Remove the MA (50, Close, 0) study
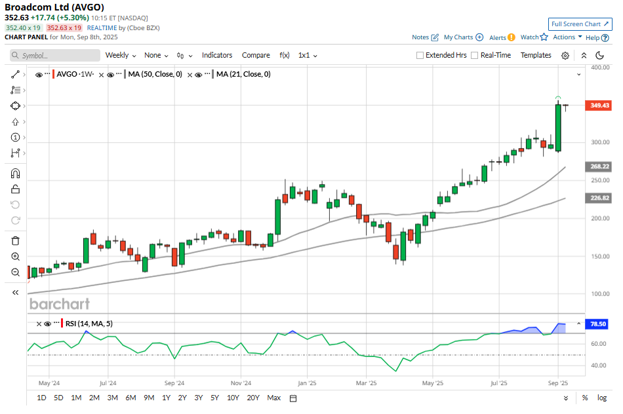Viewport: 623px width, 414px height. (x=101, y=75)
